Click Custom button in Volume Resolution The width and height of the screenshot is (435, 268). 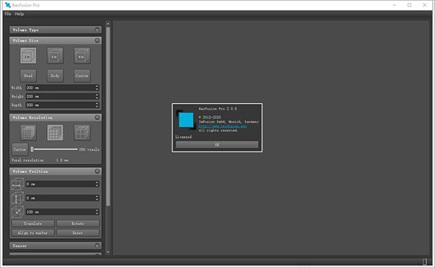[x=20, y=149]
